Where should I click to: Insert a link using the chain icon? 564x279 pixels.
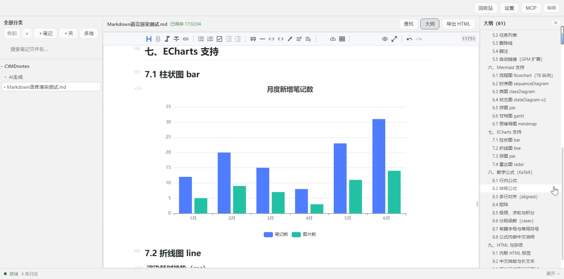click(x=186, y=39)
